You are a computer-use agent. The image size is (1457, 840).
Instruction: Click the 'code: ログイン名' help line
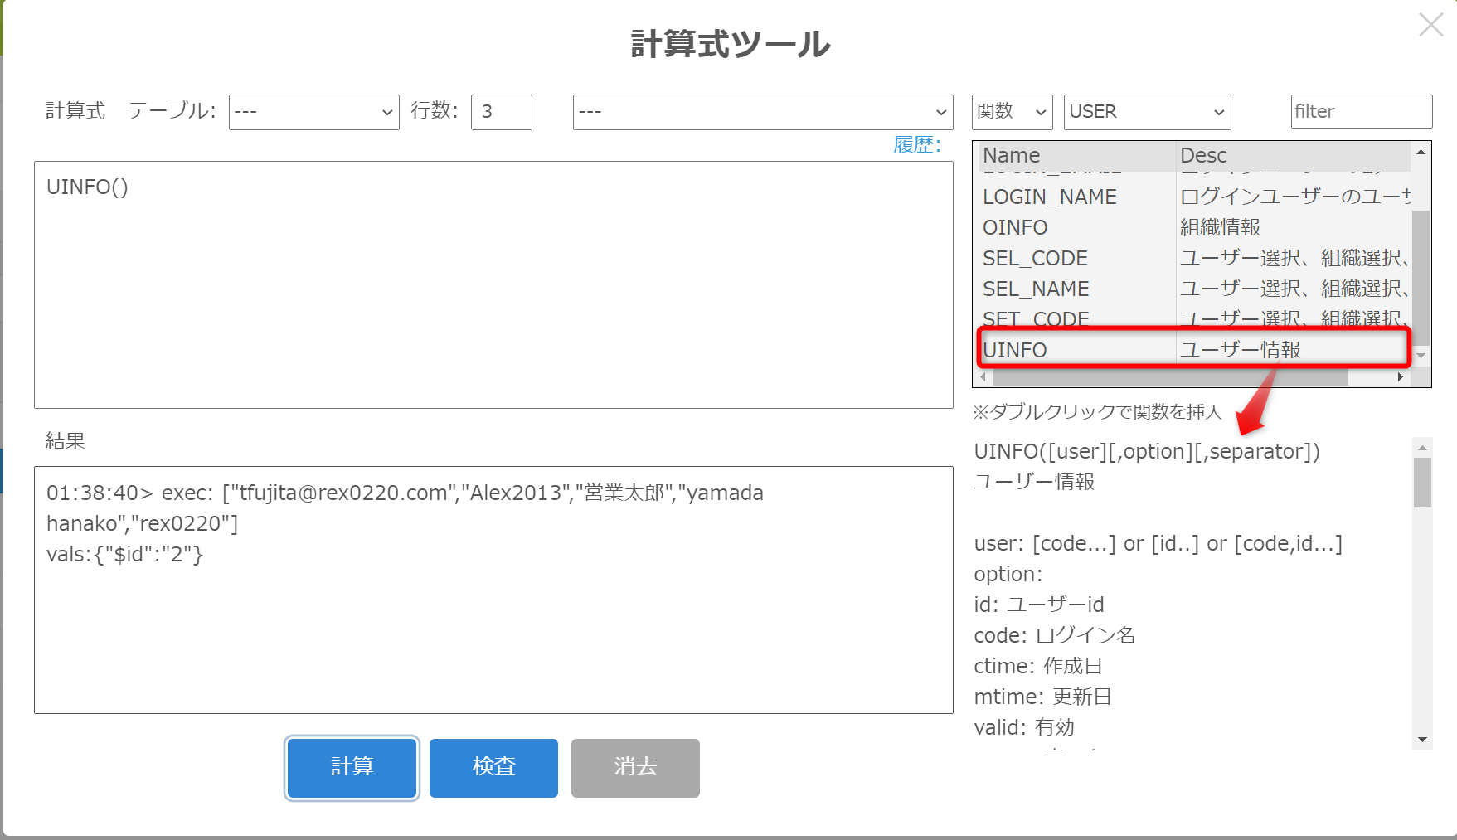pos(1055,635)
